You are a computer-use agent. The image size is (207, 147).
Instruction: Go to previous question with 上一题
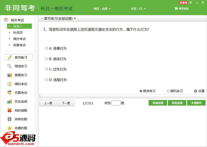click(48, 103)
